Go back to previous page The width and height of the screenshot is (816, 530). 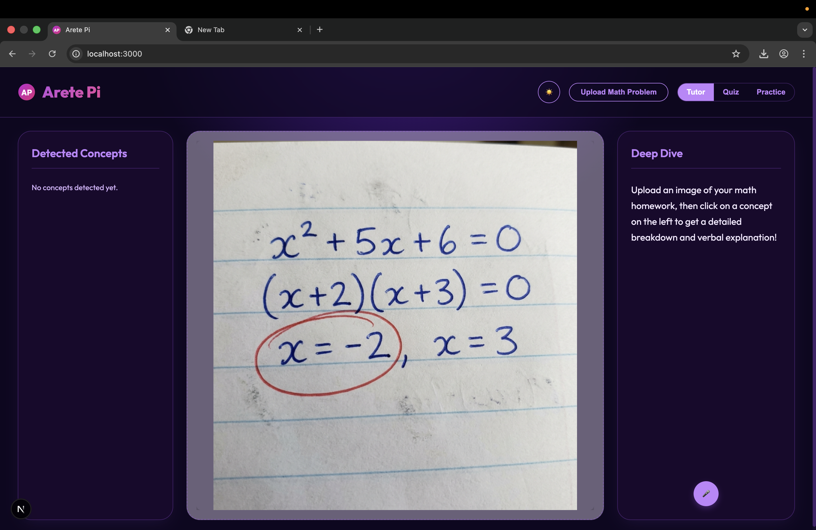pos(12,54)
